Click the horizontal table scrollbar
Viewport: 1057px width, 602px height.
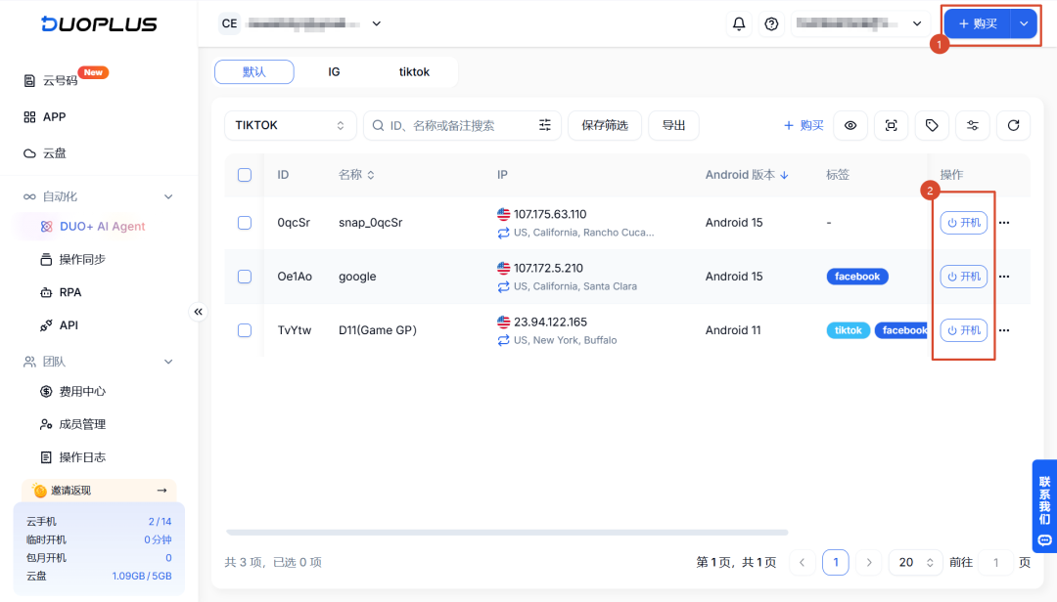[x=507, y=532]
